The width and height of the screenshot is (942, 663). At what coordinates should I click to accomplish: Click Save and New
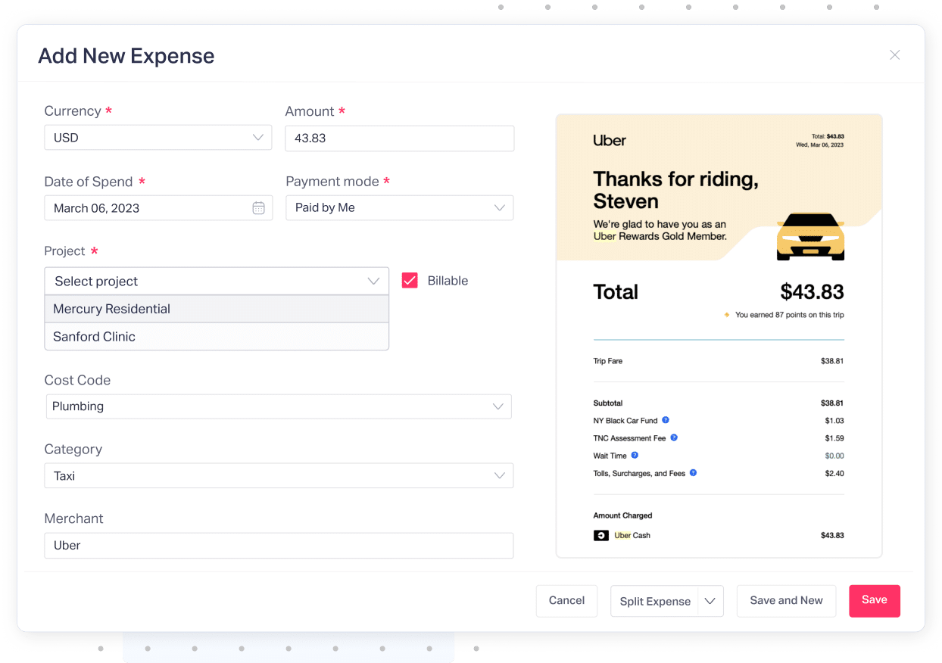click(x=786, y=600)
